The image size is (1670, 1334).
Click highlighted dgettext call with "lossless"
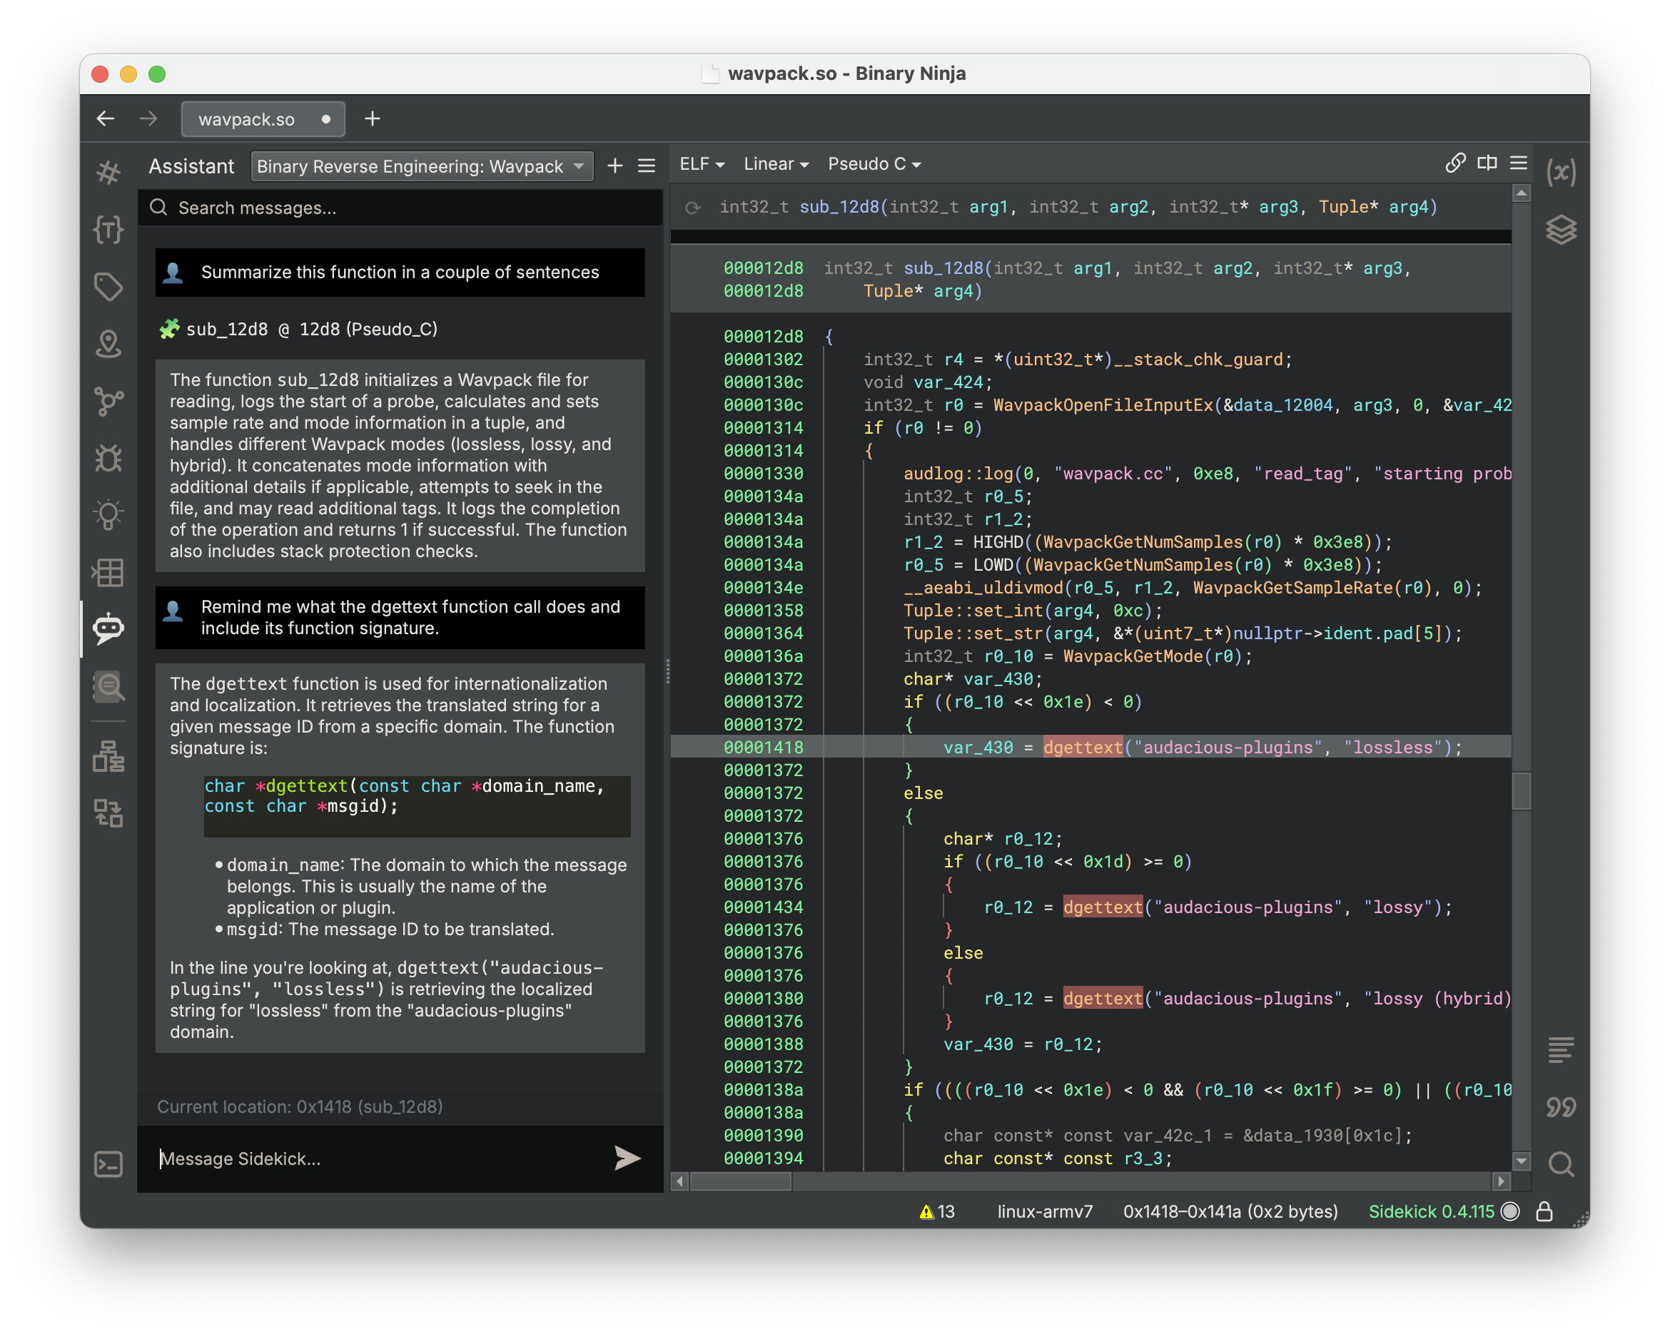coord(1083,747)
